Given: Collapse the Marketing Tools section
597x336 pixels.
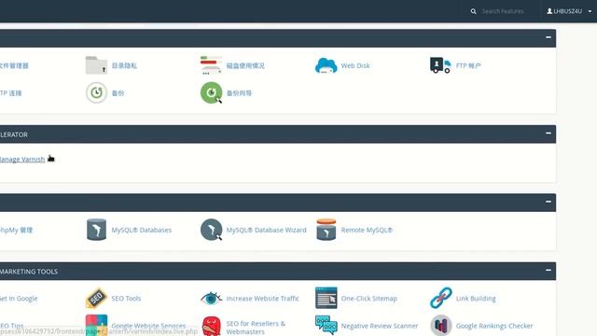Looking at the screenshot, I should click(x=548, y=270).
